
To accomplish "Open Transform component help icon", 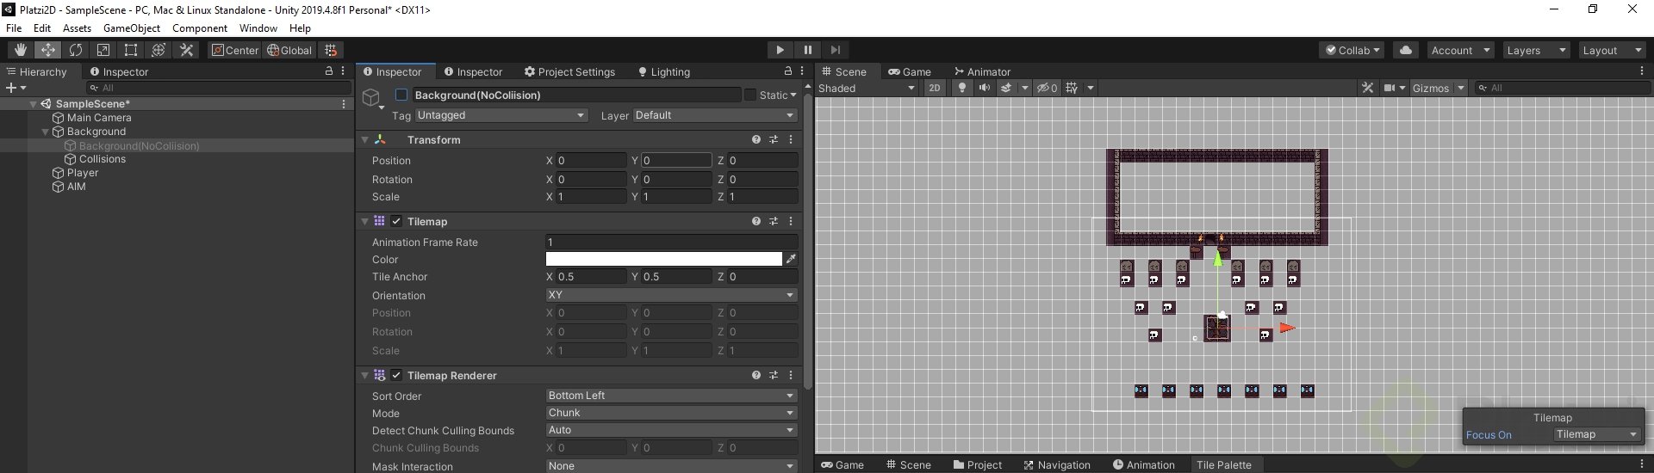I will (x=755, y=139).
